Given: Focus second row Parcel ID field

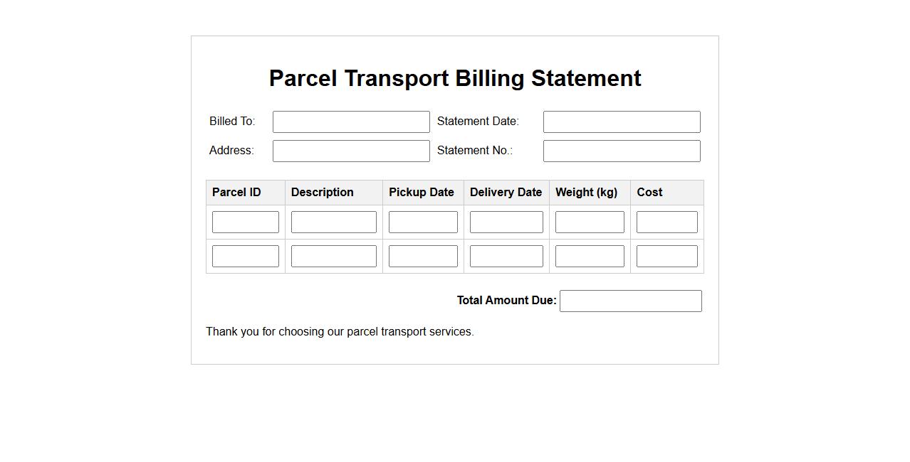Looking at the screenshot, I should pos(246,256).
